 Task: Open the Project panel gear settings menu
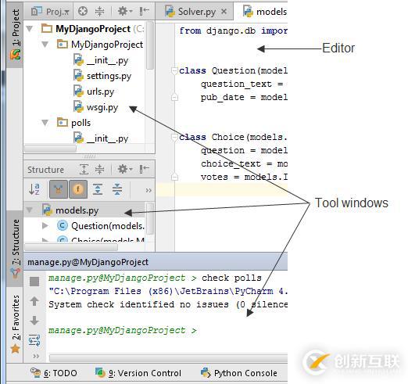click(x=125, y=11)
